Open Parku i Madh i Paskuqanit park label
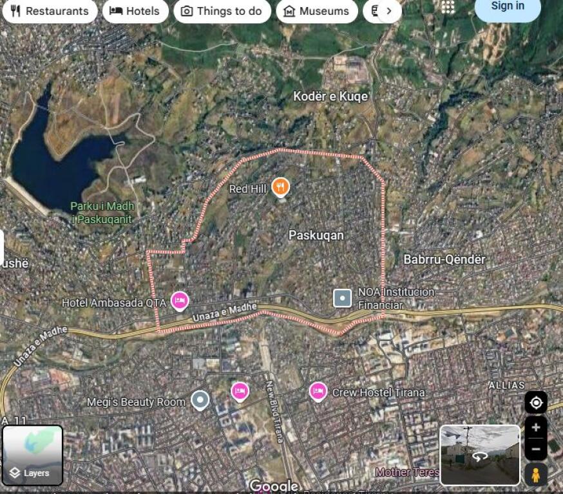Screen dimensions: 563x494 (x=101, y=212)
